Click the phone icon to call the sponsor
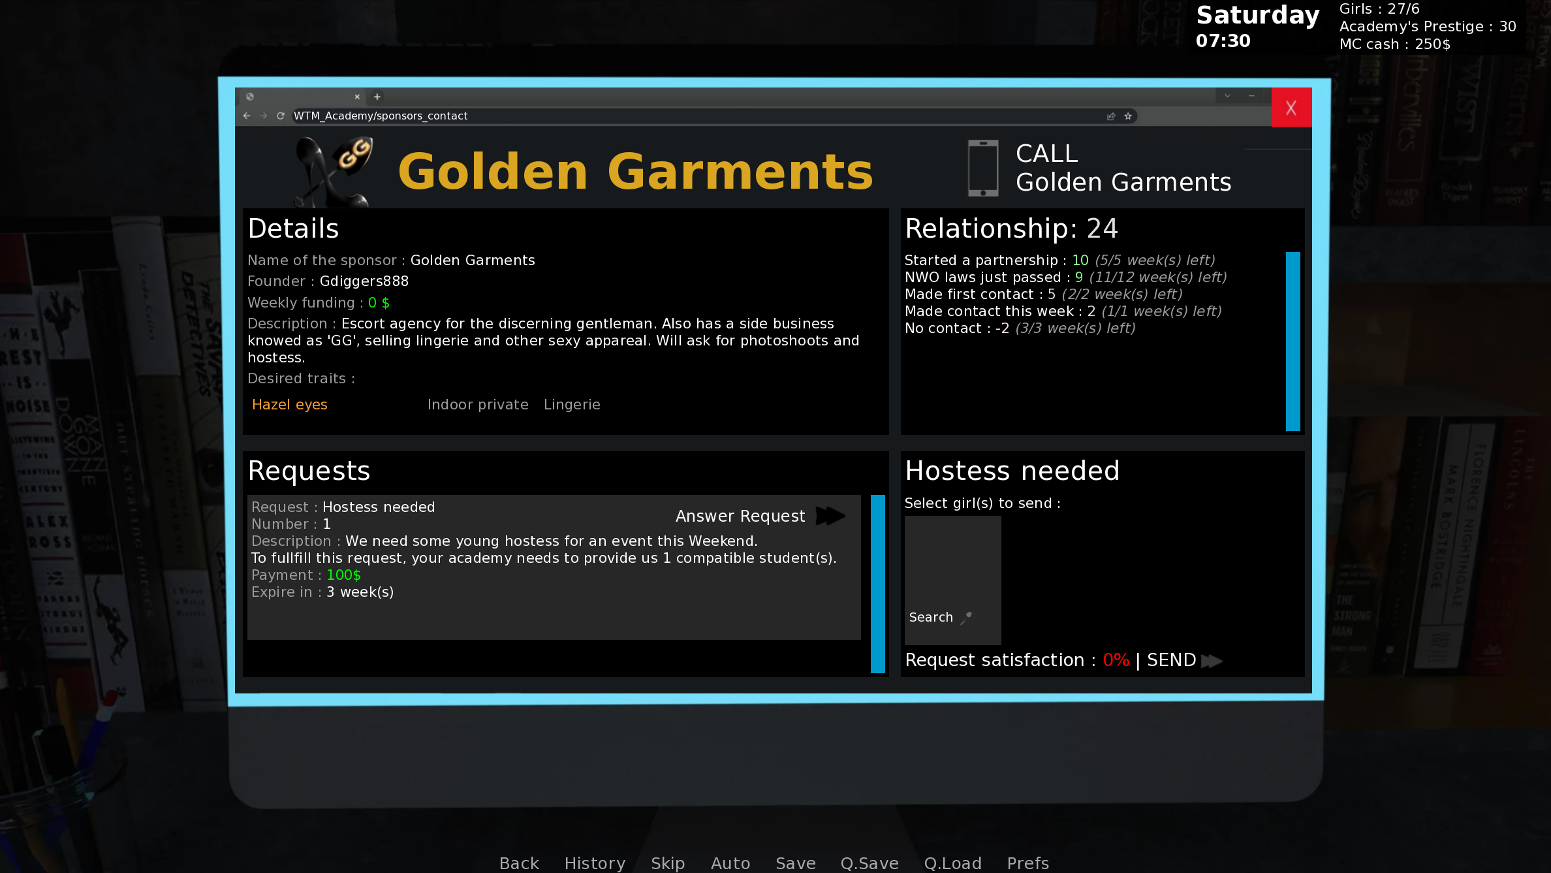1551x873 pixels. click(x=982, y=168)
